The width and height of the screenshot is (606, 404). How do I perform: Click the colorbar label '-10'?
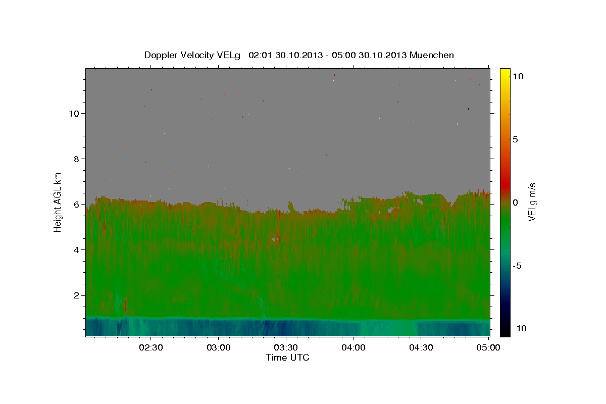click(x=520, y=328)
